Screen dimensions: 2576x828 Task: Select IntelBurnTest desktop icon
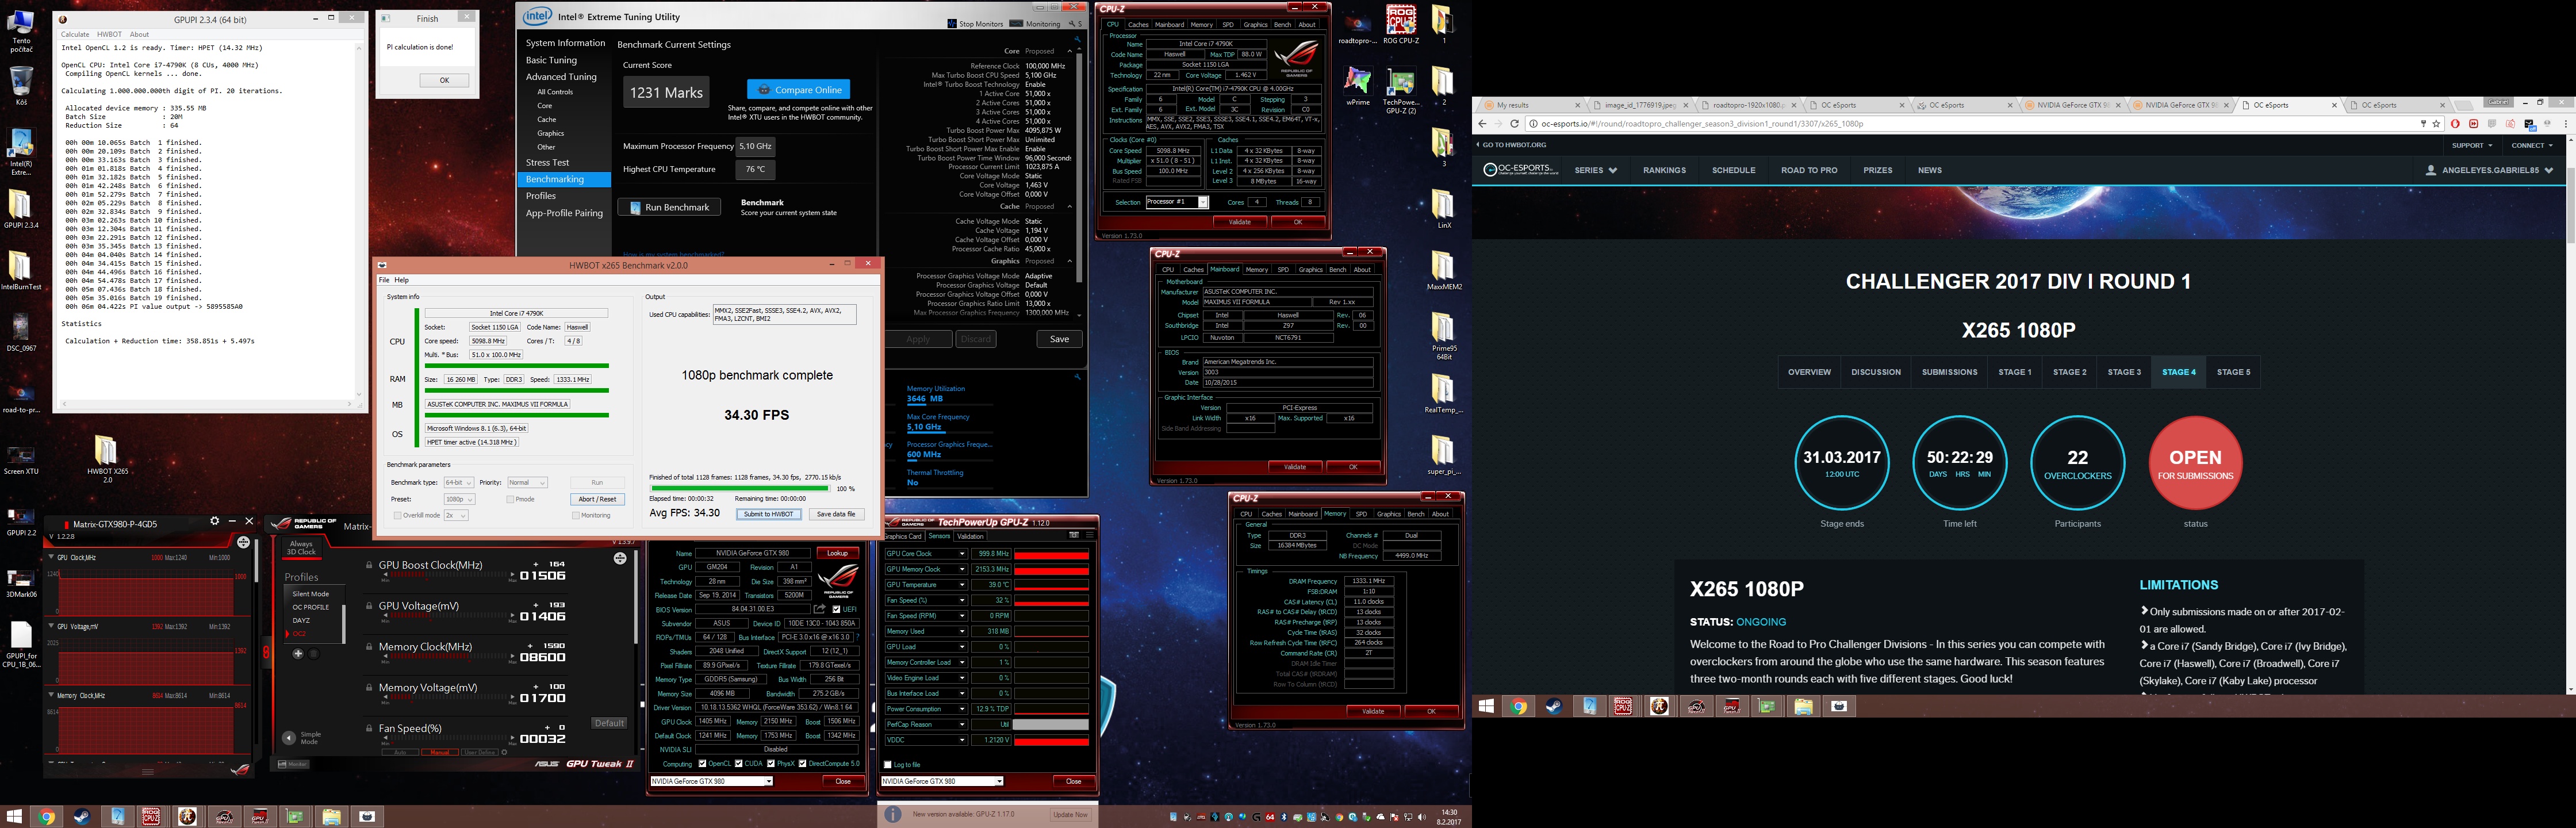click(21, 270)
